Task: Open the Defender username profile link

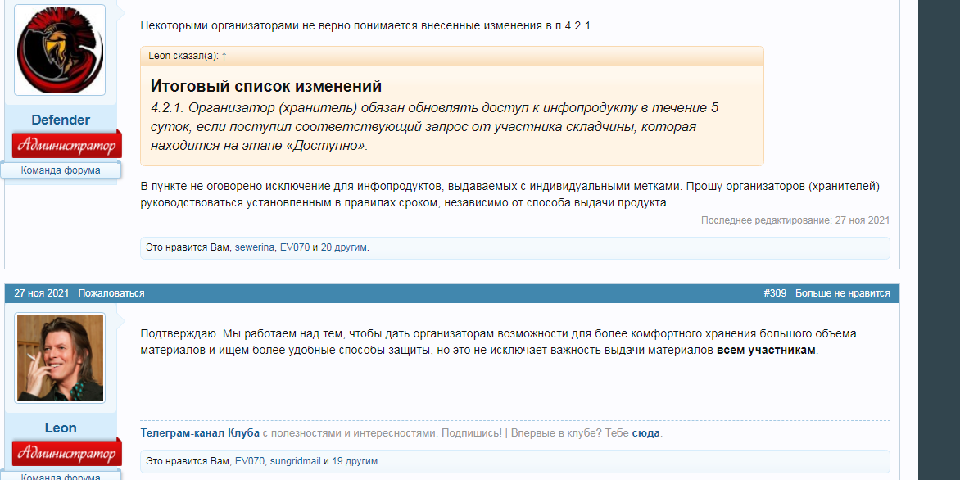Action: coord(61,120)
